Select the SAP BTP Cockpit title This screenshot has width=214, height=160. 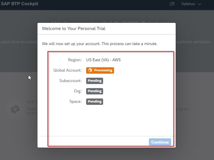[x=19, y=4]
